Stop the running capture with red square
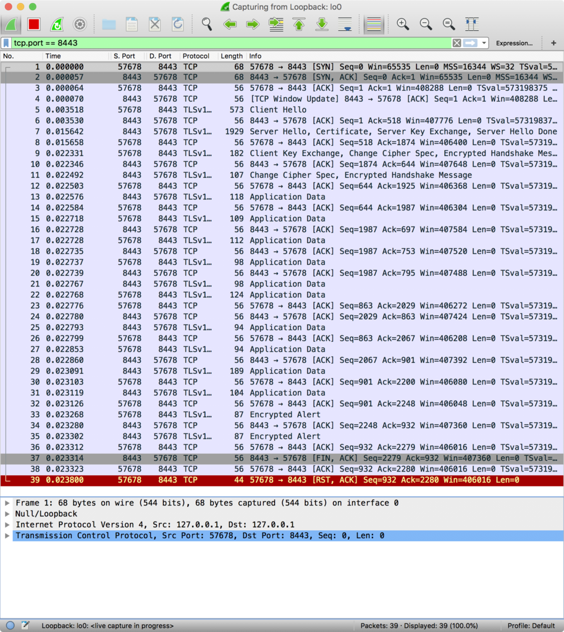 coord(34,25)
